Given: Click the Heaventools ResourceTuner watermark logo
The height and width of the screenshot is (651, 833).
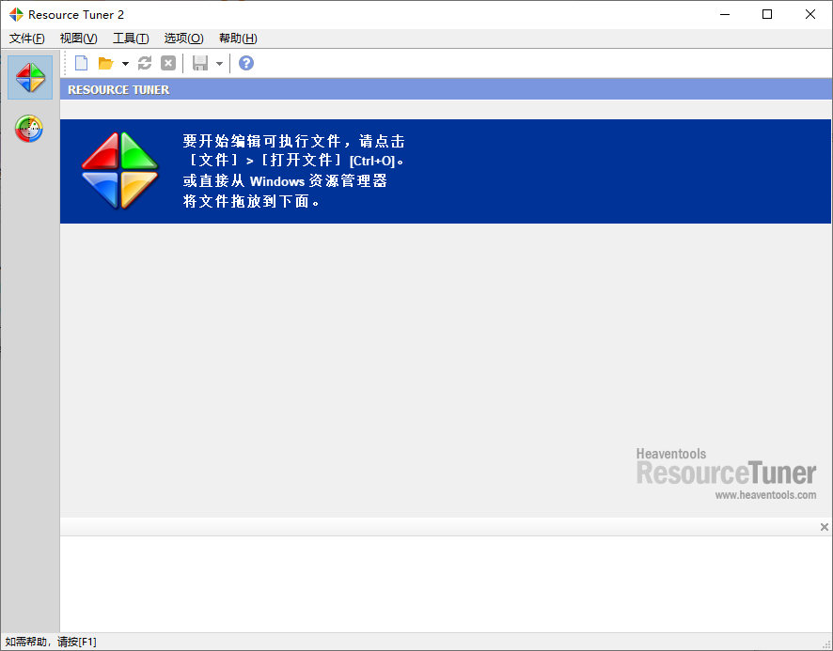Looking at the screenshot, I should 727,473.
